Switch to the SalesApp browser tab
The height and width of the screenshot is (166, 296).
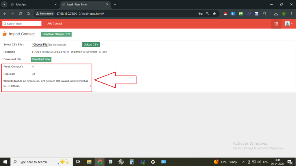coord(32,4)
